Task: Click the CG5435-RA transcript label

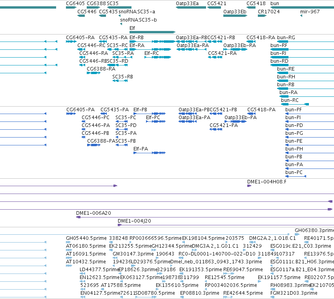Action: pyautogui.click(x=113, y=38)
